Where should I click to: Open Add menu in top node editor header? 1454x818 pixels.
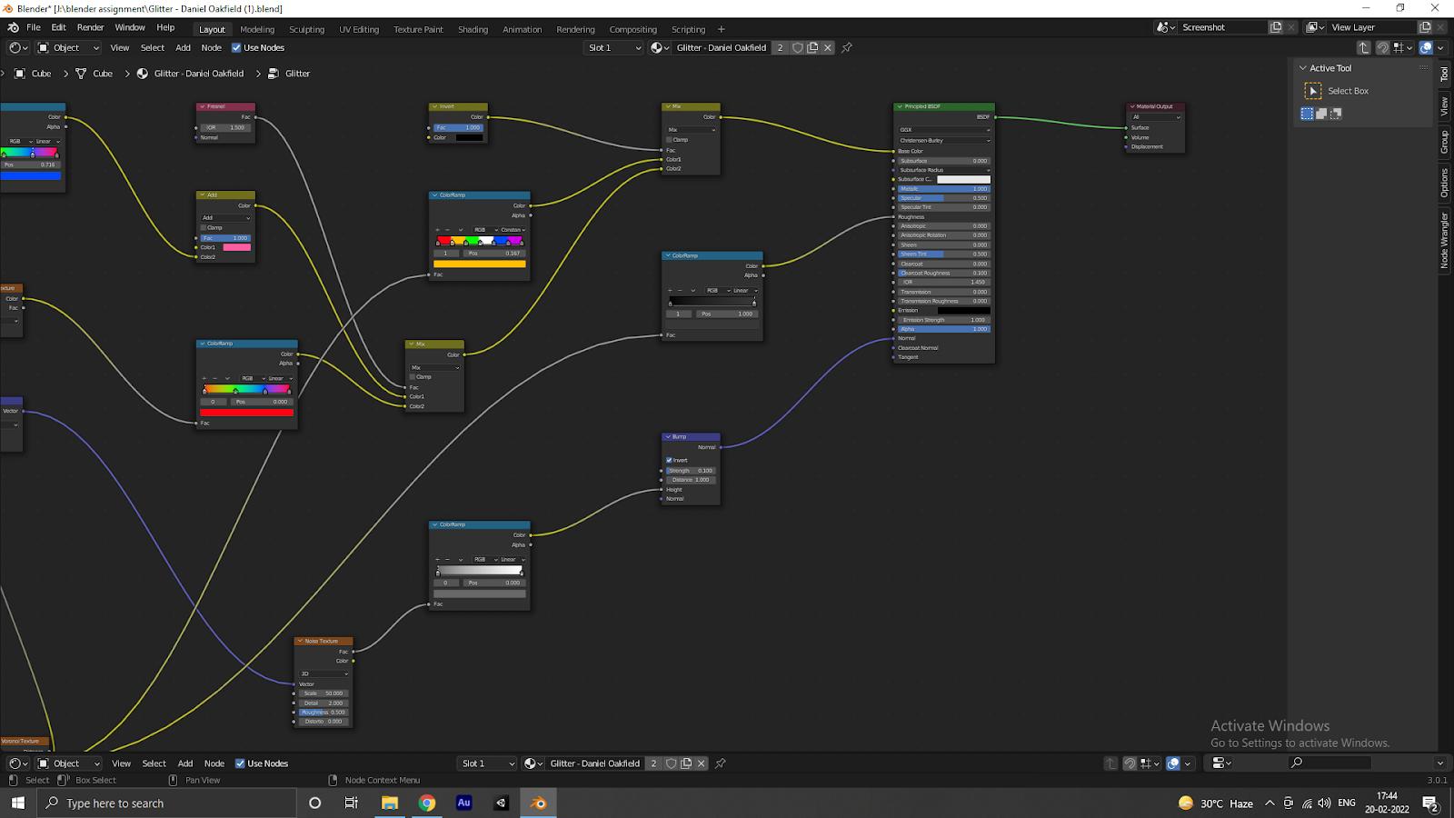tap(183, 47)
